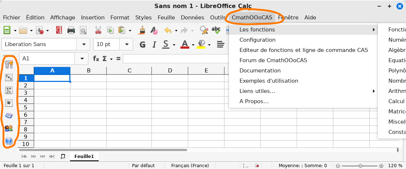The width and height of the screenshot is (406, 169).
Task: Select the Configuration menu entry
Action: point(257,40)
